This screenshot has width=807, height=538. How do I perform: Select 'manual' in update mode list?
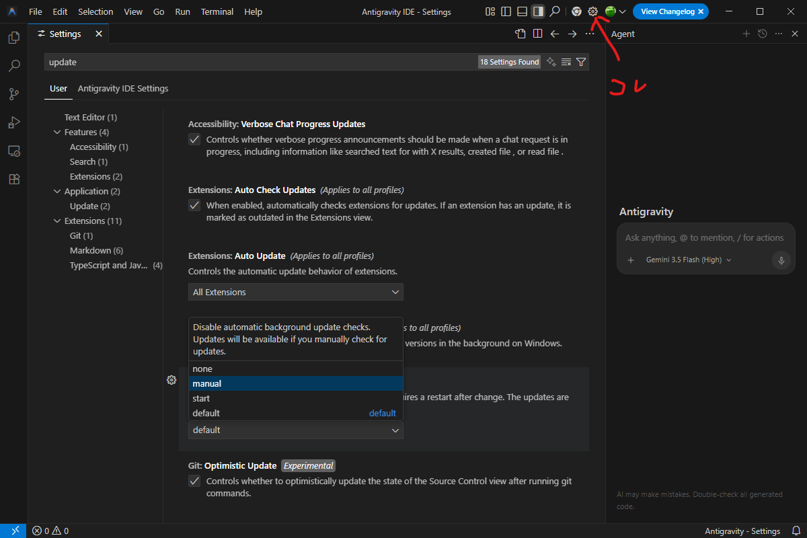coord(296,383)
